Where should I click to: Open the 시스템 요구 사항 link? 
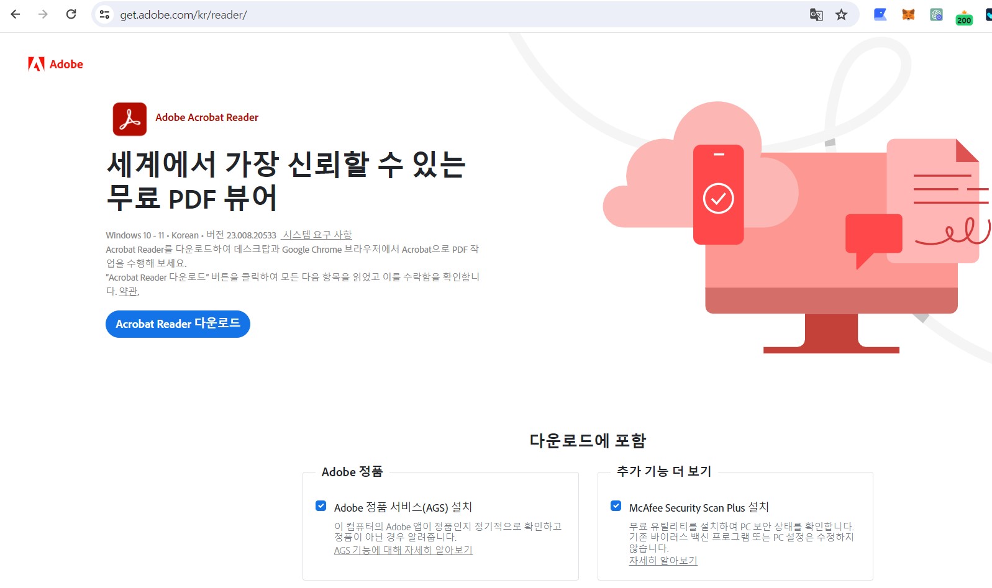click(x=317, y=235)
